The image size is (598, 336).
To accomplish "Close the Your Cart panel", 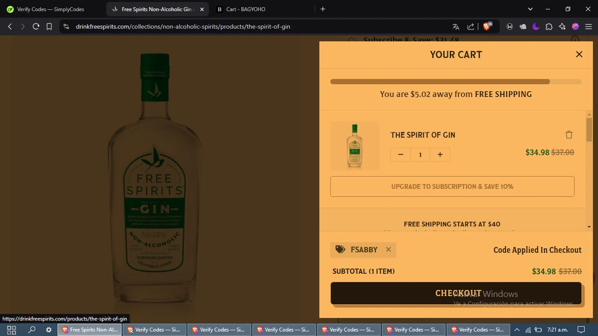I will (579, 54).
